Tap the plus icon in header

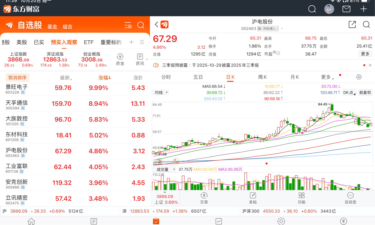pos(364,9)
